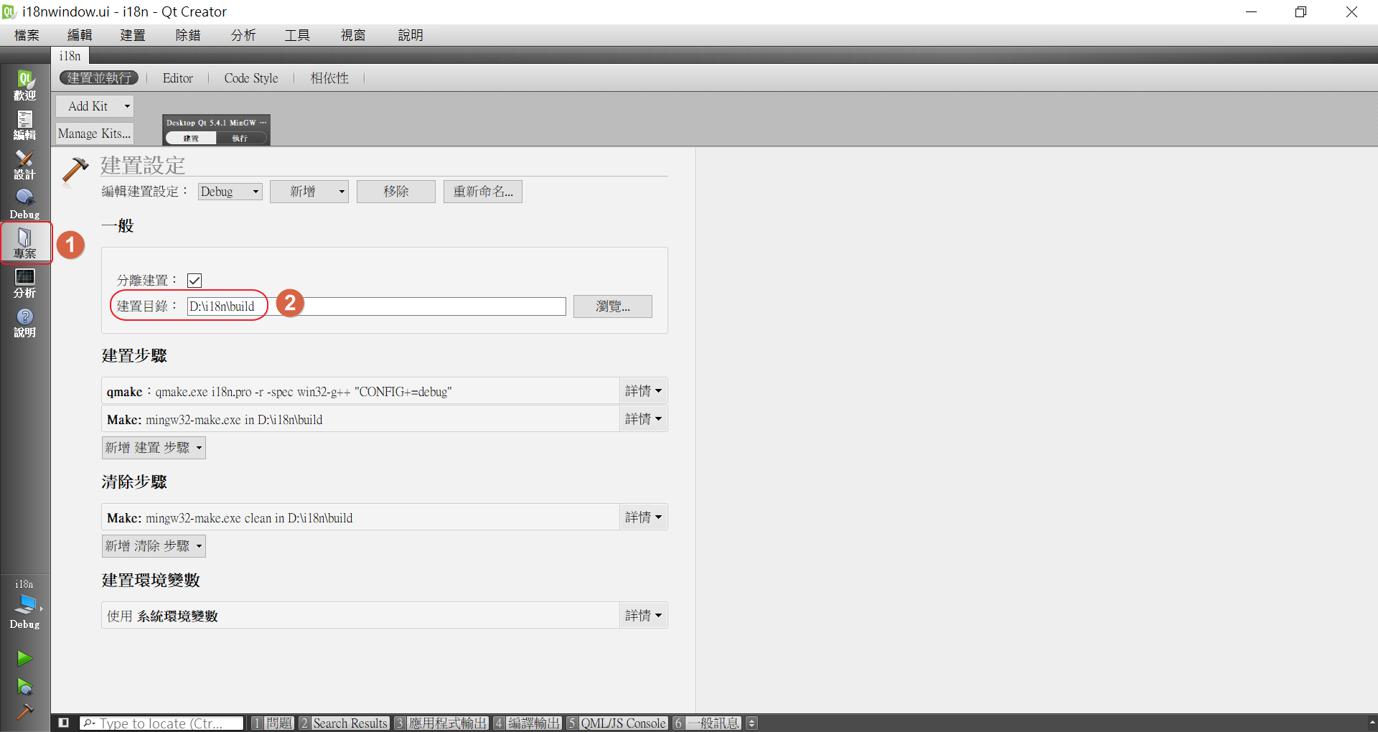Open the 分析 menu
The height and width of the screenshot is (732, 1378).
pos(243,35)
